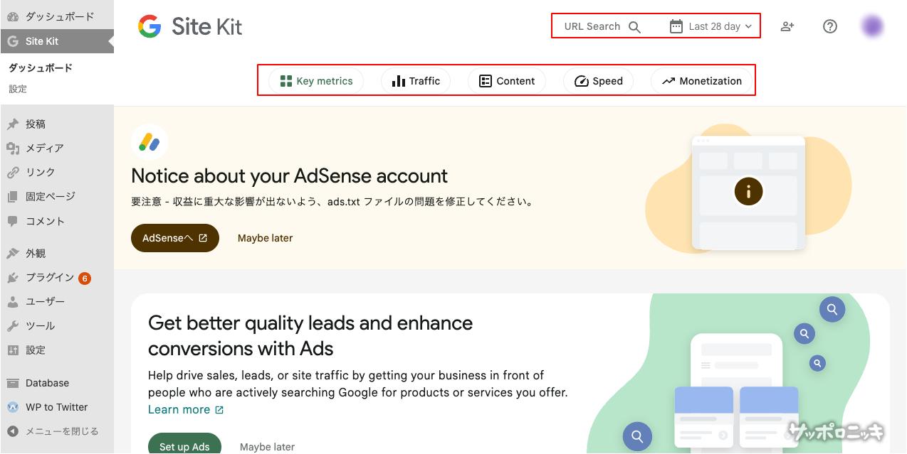The image size is (907, 454).
Task: Open ダッシュボード at the top of the sidebar
Action: click(57, 16)
